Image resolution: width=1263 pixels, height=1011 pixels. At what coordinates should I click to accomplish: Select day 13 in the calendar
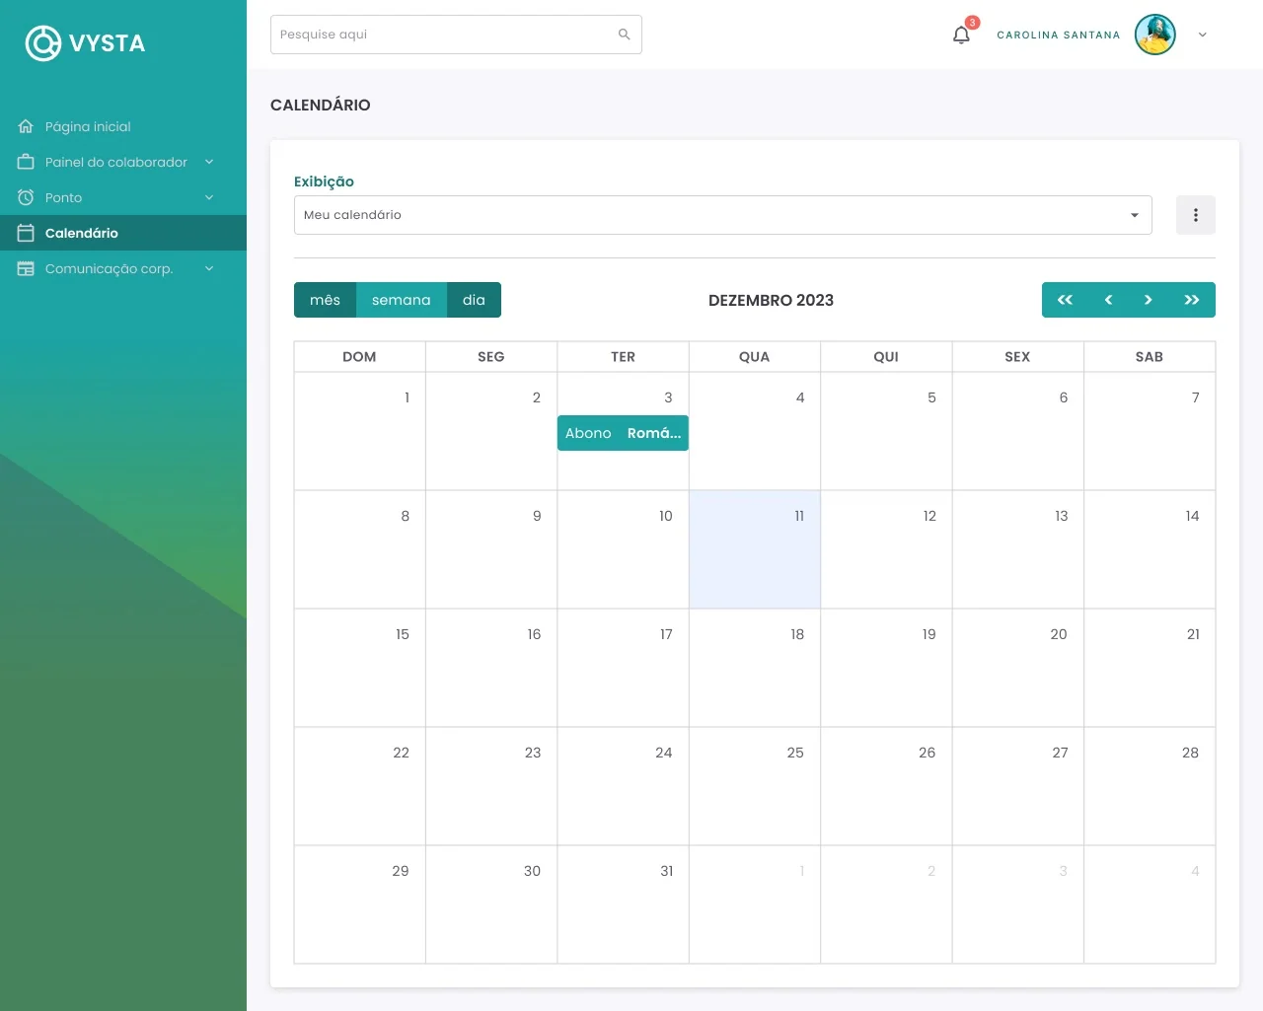(x=1018, y=549)
